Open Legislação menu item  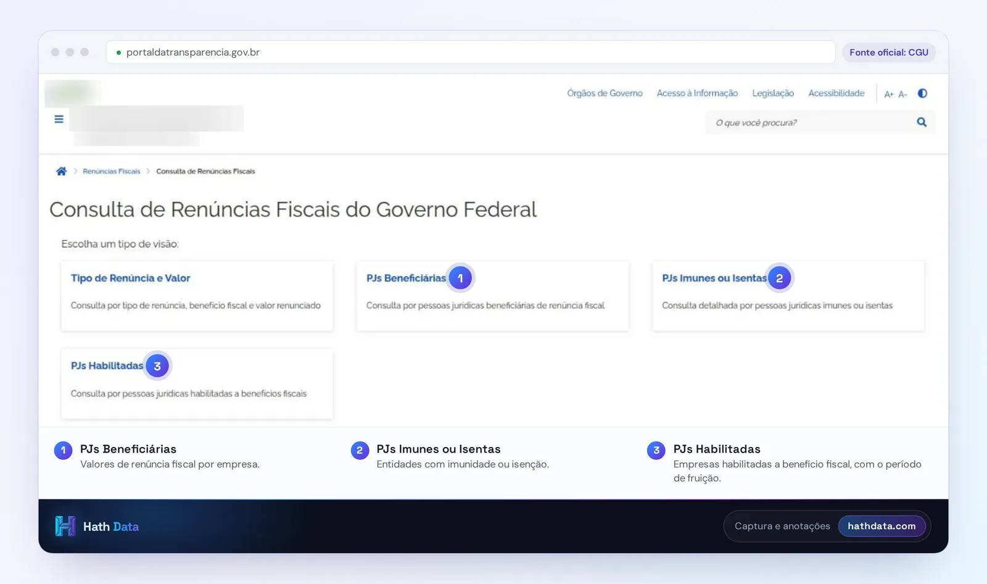pos(773,93)
